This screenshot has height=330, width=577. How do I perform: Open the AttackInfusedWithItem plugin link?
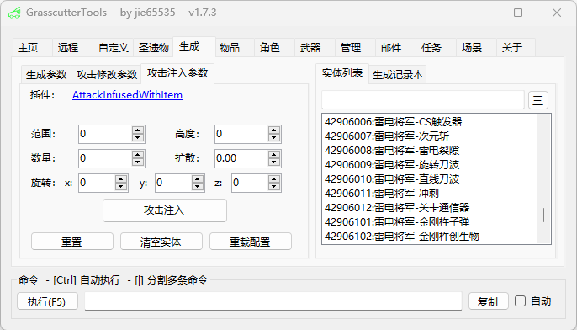tap(127, 95)
